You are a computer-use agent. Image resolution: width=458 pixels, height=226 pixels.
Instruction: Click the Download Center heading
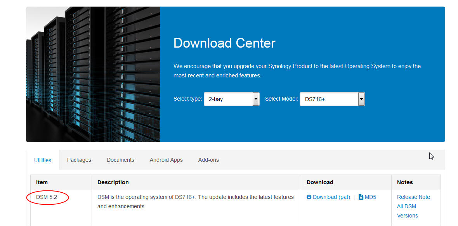(224, 43)
